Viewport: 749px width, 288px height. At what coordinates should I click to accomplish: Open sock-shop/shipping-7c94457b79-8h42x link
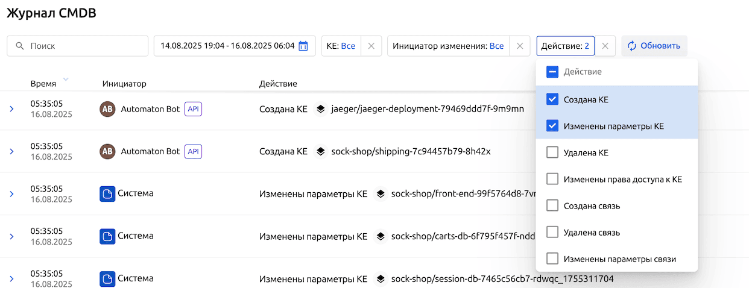(x=411, y=151)
